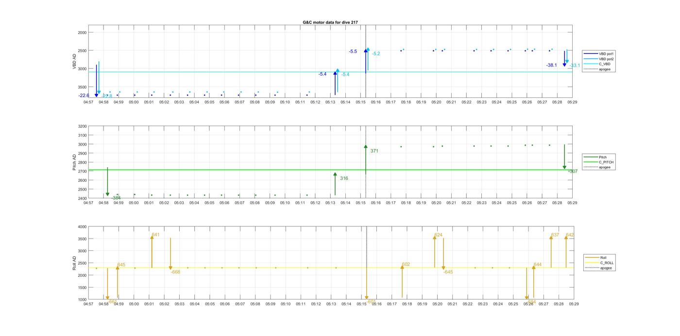680x336 pixels.
Task: Click the "04:57" tick under the VBD plot
Action: [88, 102]
